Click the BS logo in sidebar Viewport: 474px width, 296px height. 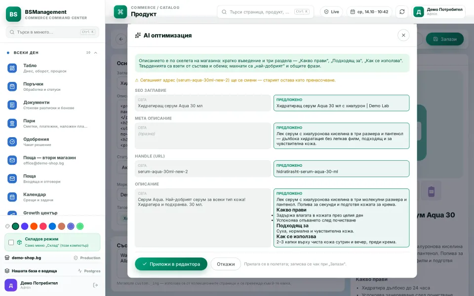point(13,14)
